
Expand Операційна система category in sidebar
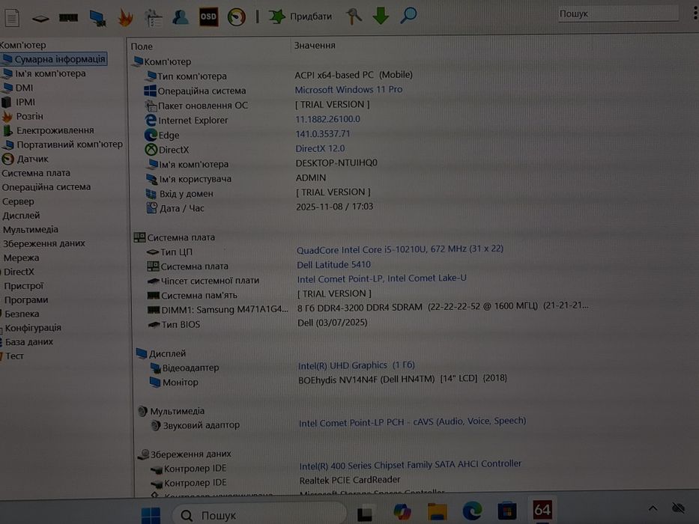click(46, 187)
